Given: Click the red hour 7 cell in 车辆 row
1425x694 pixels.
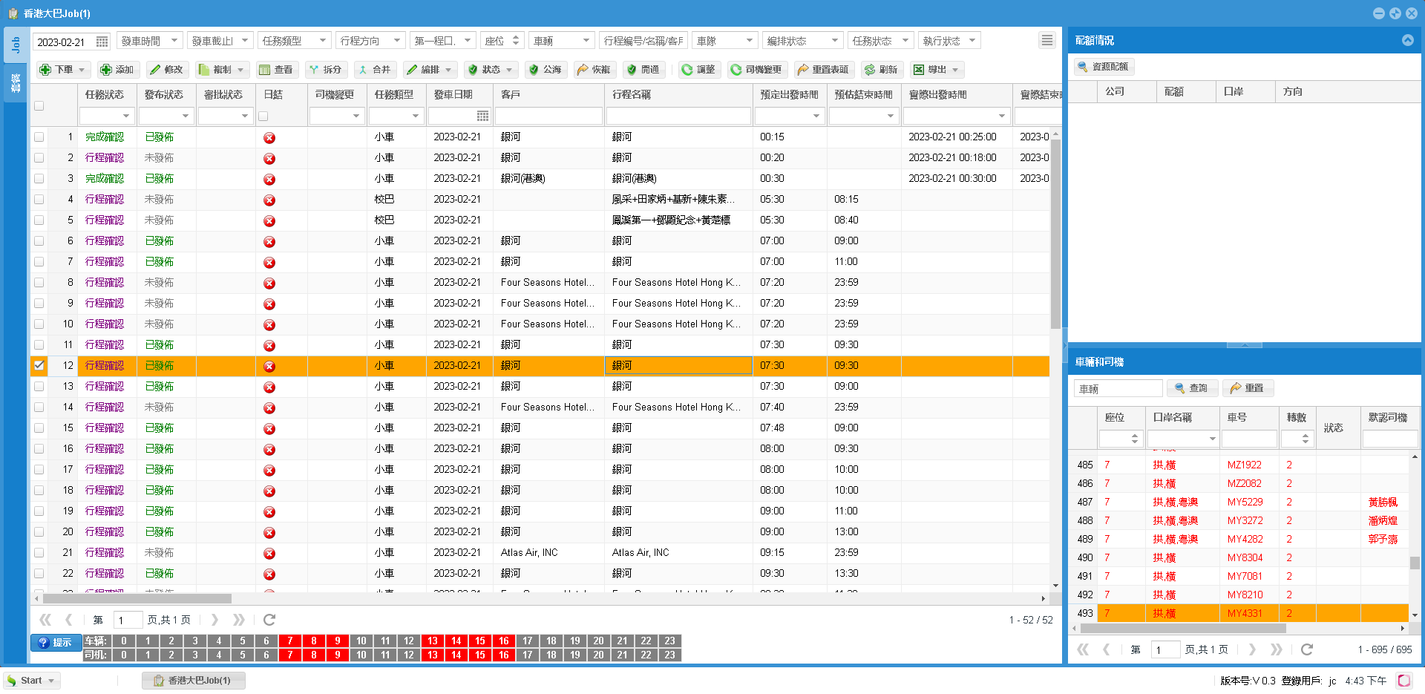Looking at the screenshot, I should coord(289,641).
